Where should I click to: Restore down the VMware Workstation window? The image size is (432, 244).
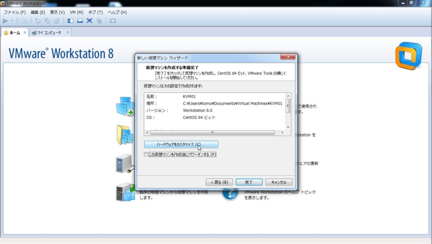(x=411, y=3)
